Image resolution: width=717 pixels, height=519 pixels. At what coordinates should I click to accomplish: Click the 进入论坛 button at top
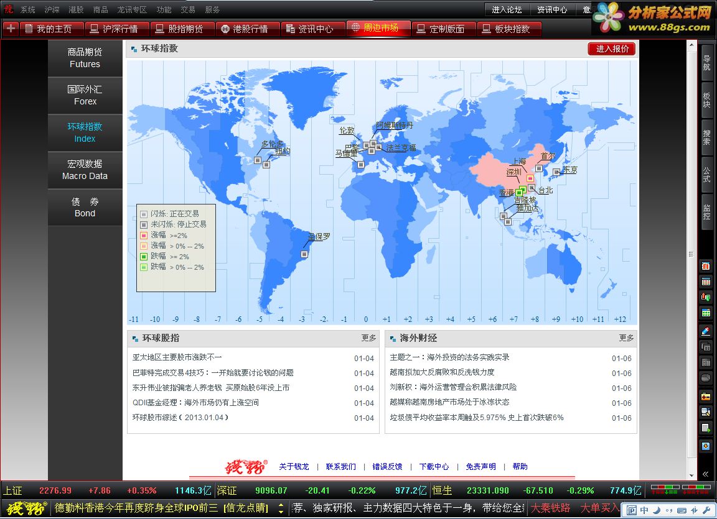tap(506, 9)
